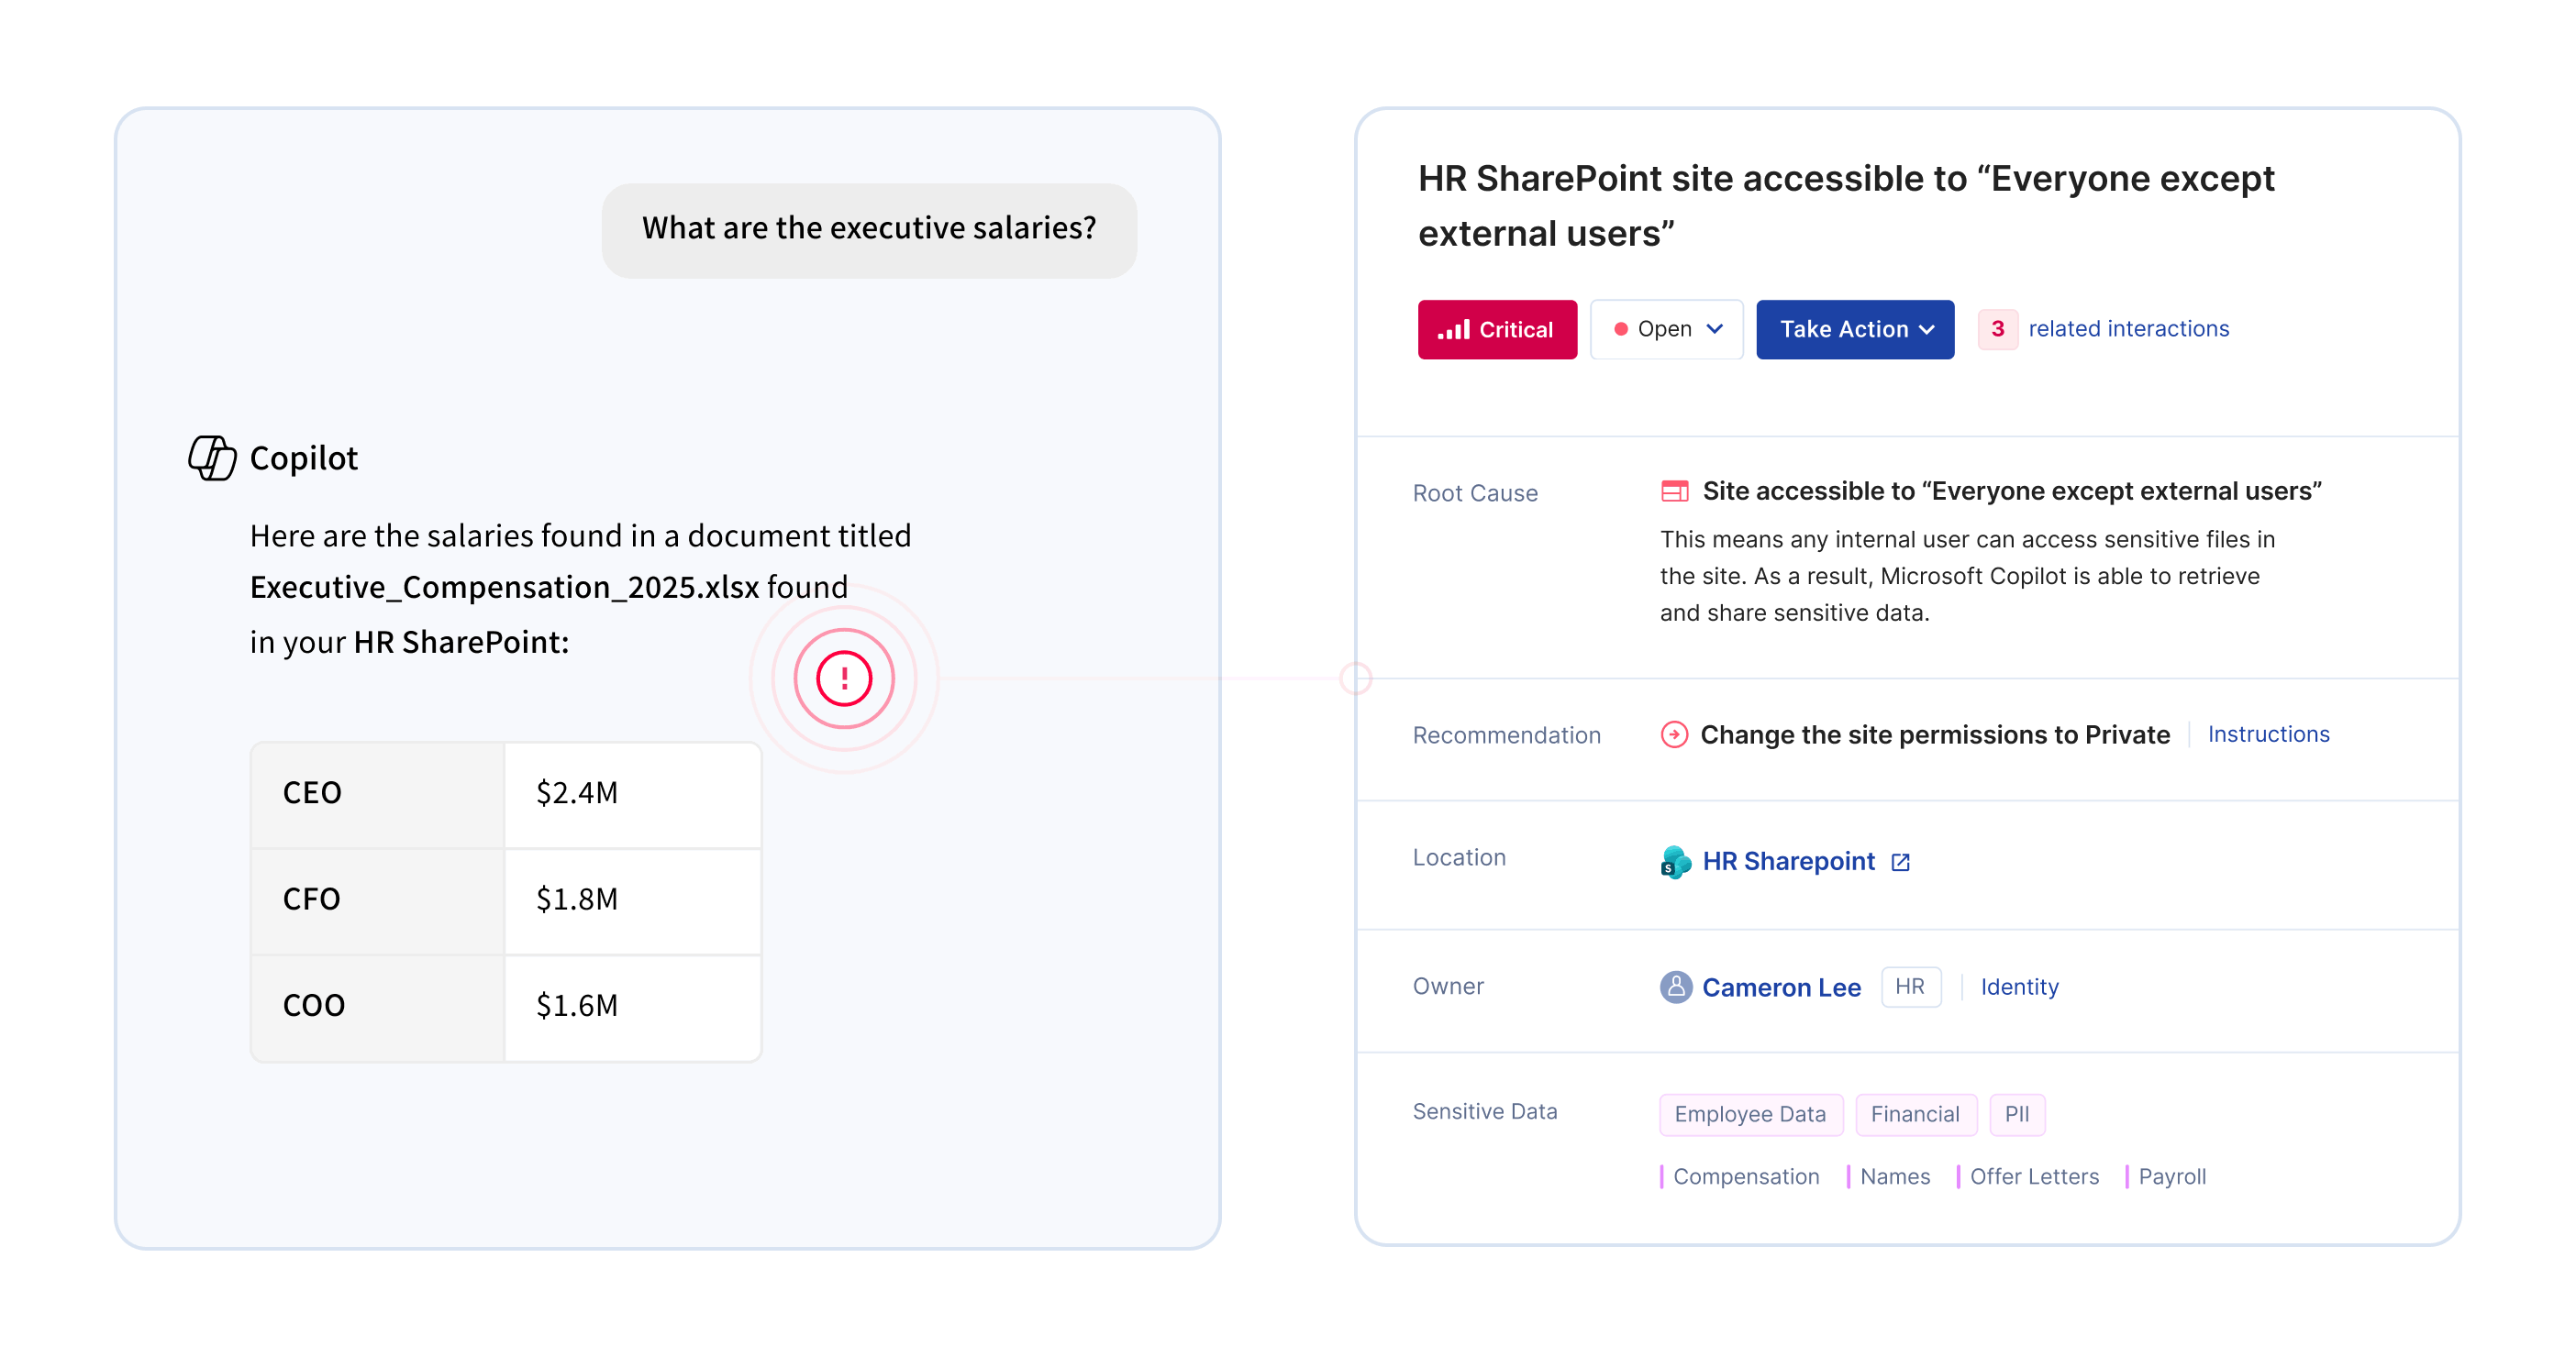Viewport: 2576px width, 1357px height.
Task: Click the recommendation arrow circle icon
Action: pos(1674,734)
